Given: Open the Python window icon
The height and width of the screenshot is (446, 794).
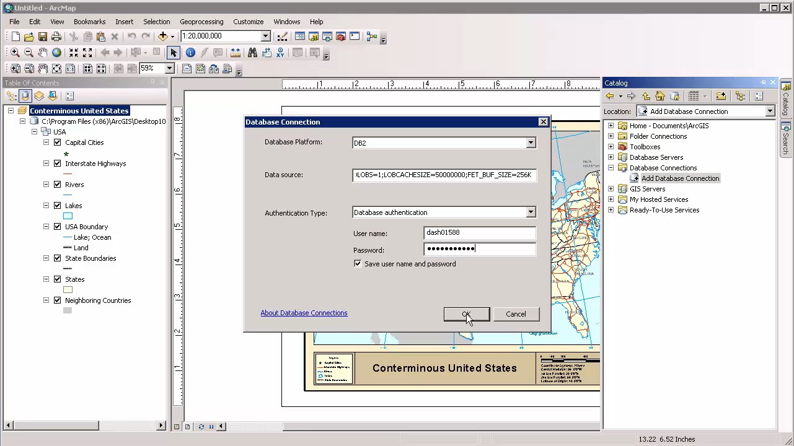Looking at the screenshot, I should tap(355, 37).
